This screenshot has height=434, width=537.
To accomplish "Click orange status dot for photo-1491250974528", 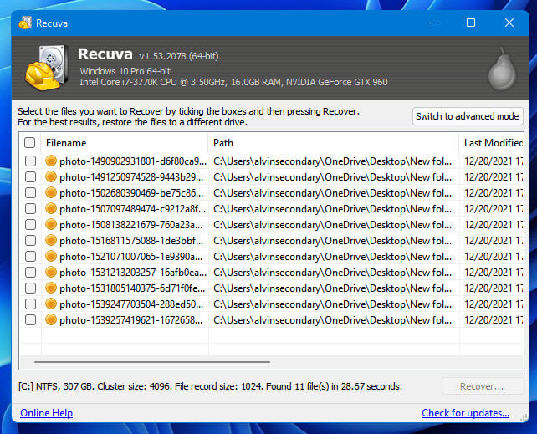I will 51,176.
